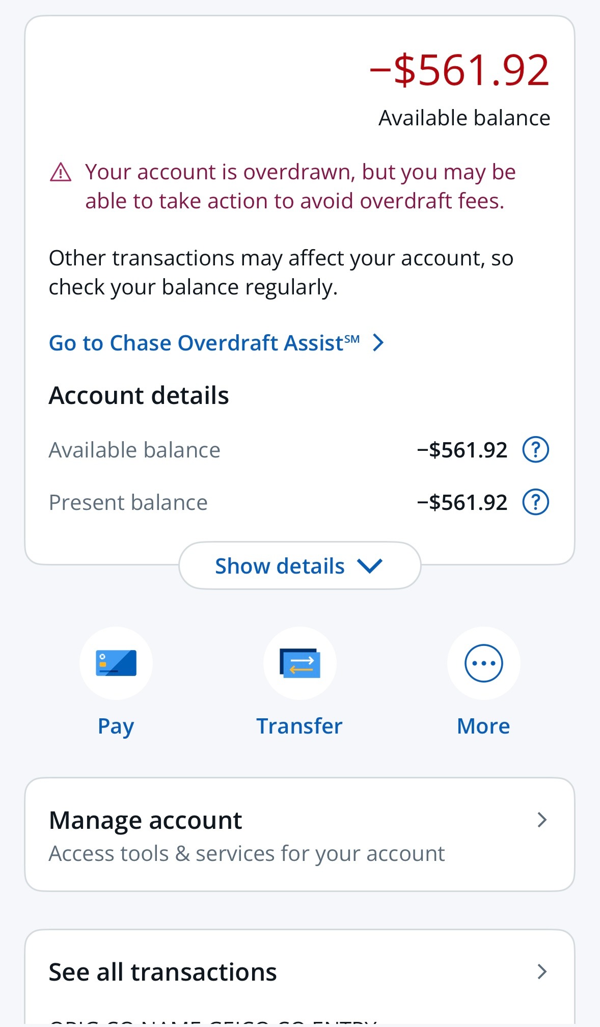Tap the More label
The width and height of the screenshot is (600, 1027).
pyautogui.click(x=483, y=726)
